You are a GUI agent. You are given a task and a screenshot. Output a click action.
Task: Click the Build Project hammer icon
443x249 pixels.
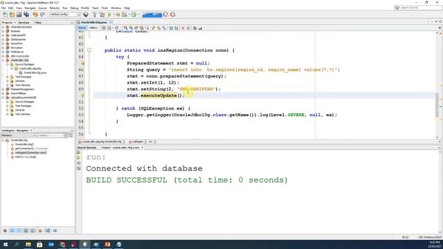95,15
